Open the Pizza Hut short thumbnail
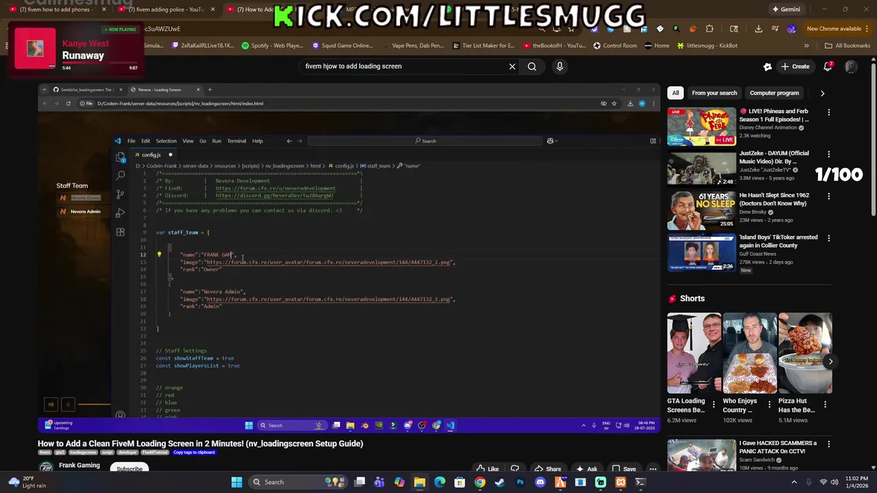The width and height of the screenshot is (877, 493). click(x=805, y=353)
